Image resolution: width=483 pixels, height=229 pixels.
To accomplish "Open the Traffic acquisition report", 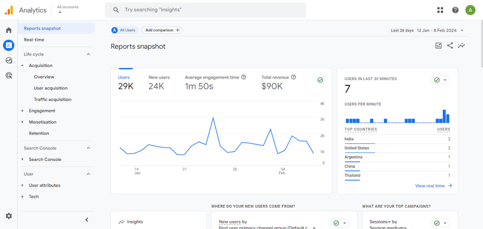I will (x=52, y=99).
